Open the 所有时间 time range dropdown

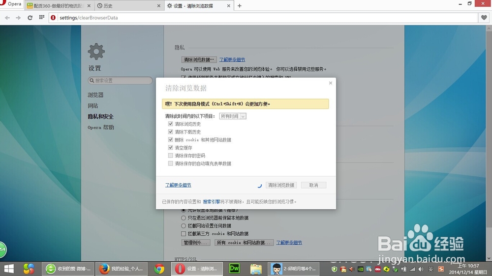pos(233,116)
